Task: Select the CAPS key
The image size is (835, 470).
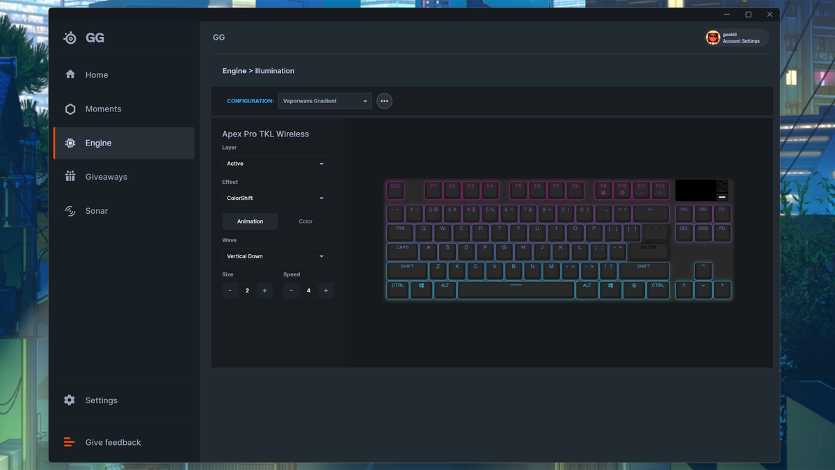Action: 402,251
